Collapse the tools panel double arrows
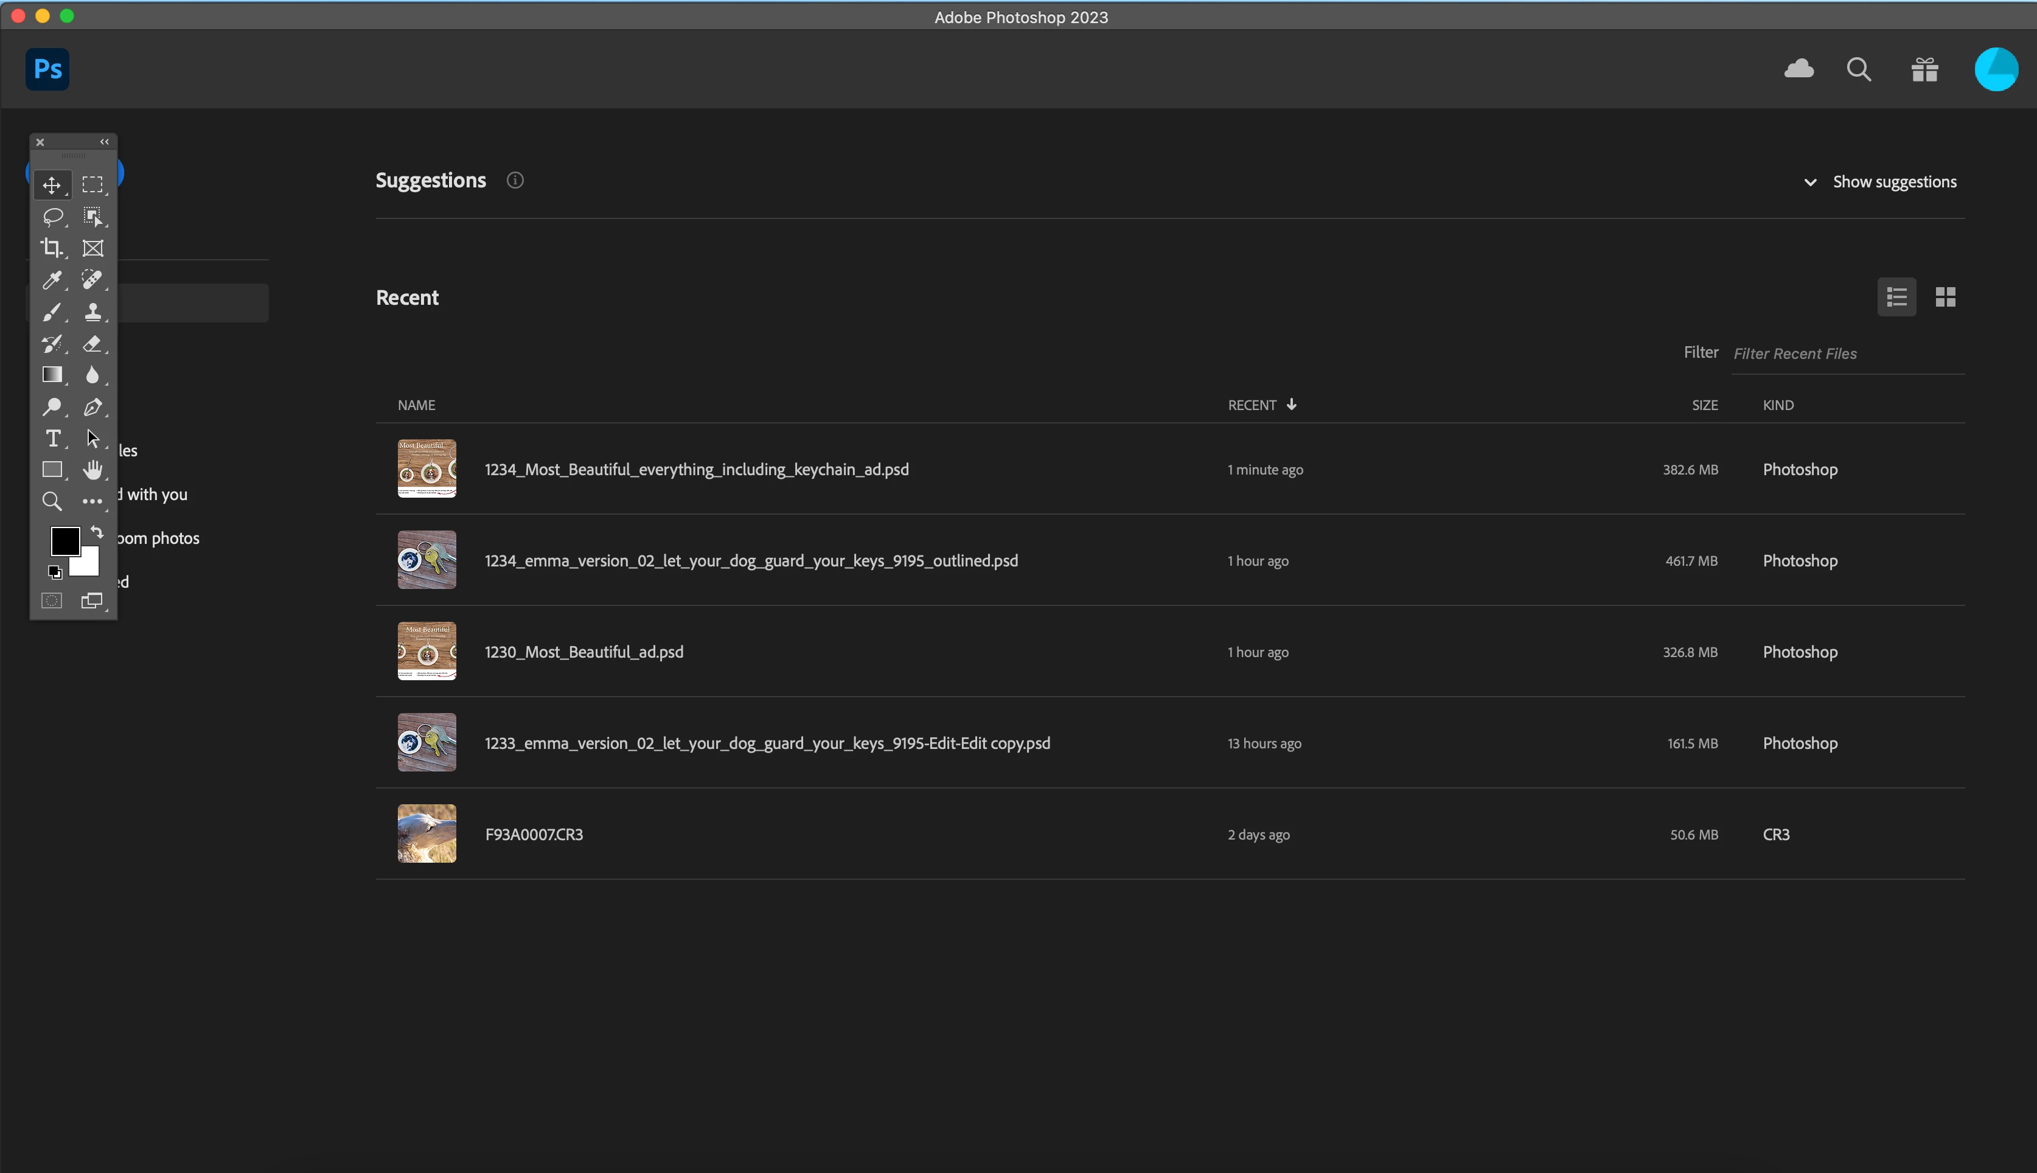 (x=104, y=142)
